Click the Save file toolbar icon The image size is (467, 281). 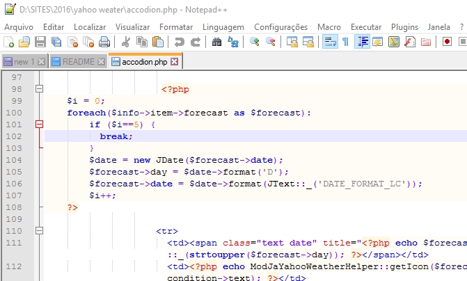[40, 42]
